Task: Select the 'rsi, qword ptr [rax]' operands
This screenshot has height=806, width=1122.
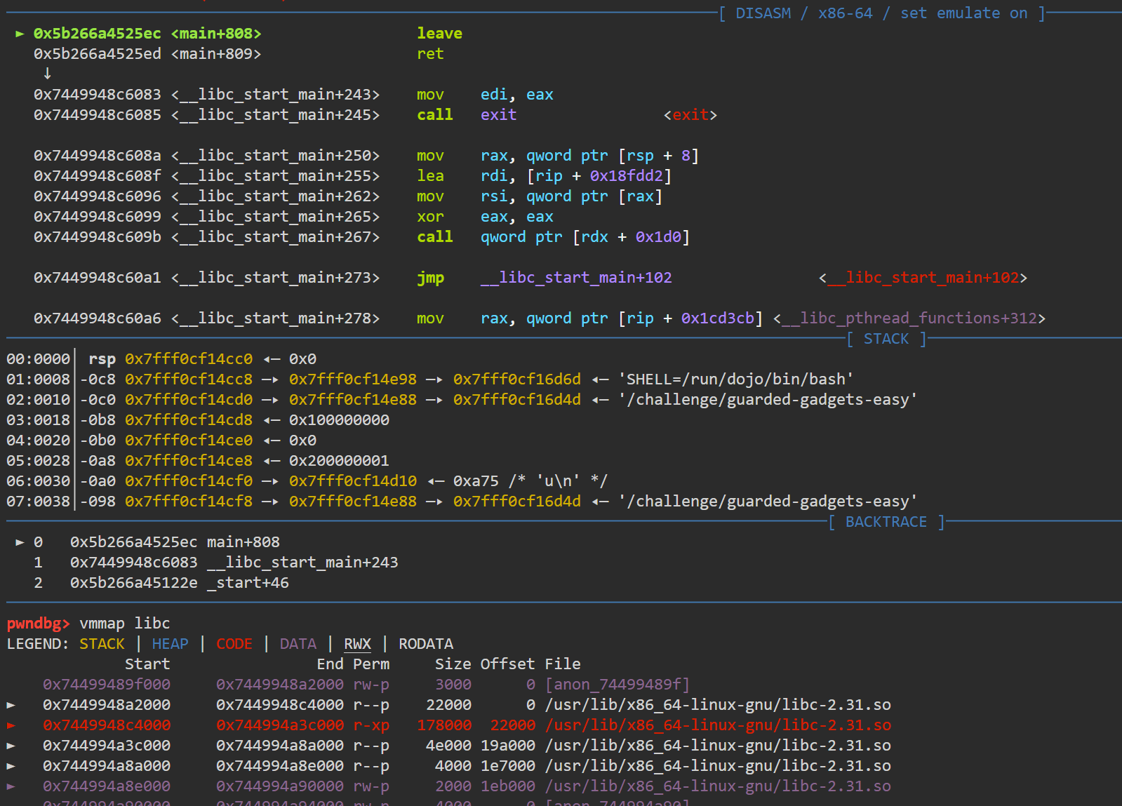Action: (572, 196)
